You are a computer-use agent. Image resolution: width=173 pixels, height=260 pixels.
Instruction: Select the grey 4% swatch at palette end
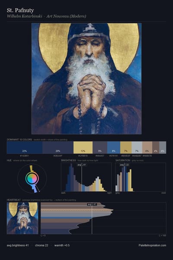click(x=163, y=147)
